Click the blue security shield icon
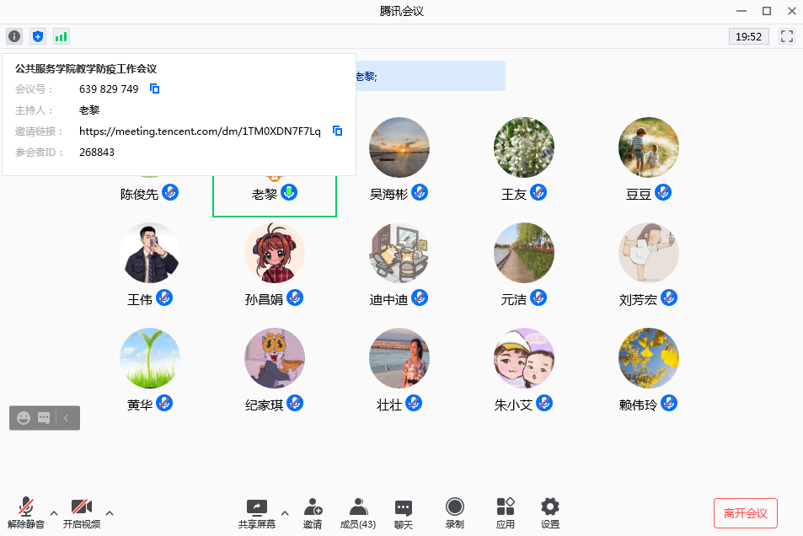803x536 pixels. click(38, 36)
